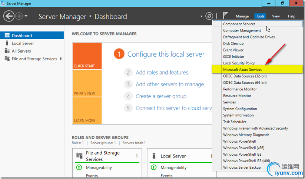The height and width of the screenshot is (179, 305).
Task: Select Dashboard in the sidebar
Action: tap(32, 36)
